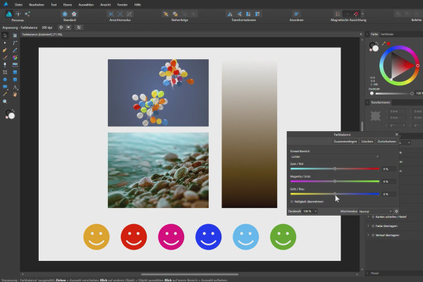The width and height of the screenshot is (423, 282).
Task: Open the Ansicht menu
Action: coord(105,5)
